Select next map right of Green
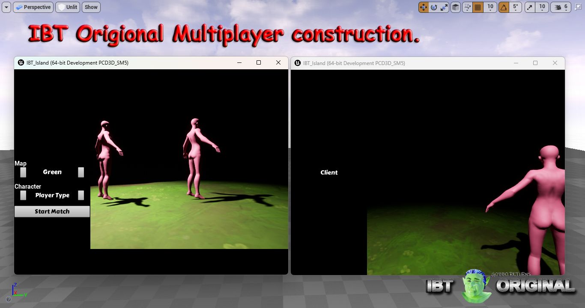The image size is (585, 308). click(x=81, y=172)
